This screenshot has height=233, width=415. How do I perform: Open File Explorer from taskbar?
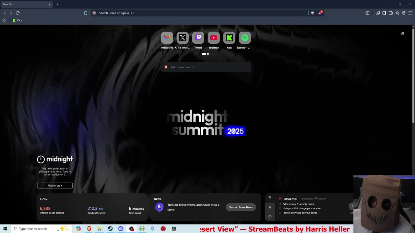pos(100,229)
